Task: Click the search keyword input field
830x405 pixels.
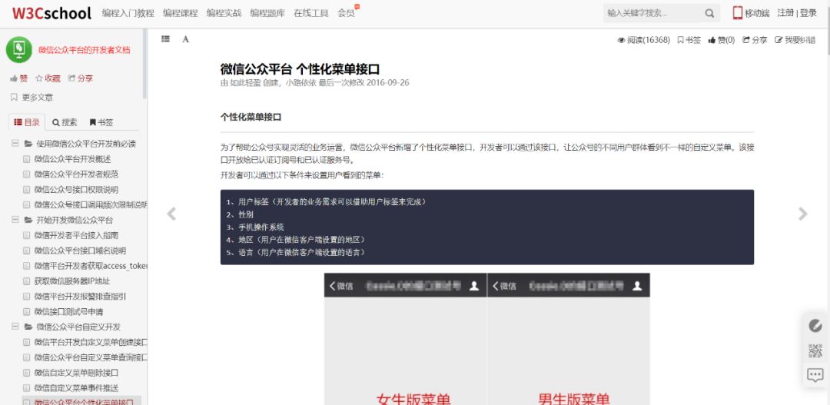Action: (652, 13)
